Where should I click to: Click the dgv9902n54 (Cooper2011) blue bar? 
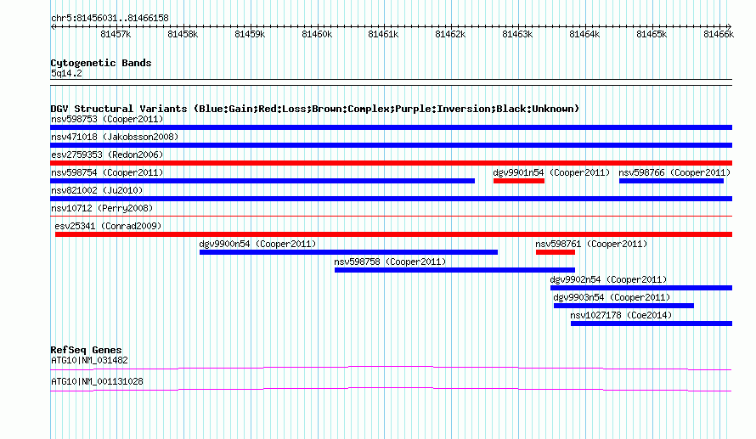(x=641, y=288)
